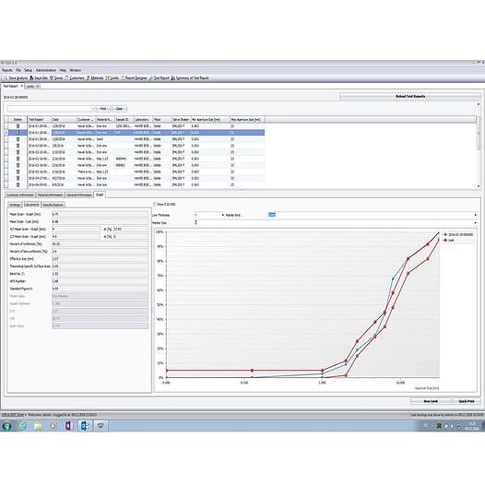Open Sieve Sets from the toolbar
The image size is (485, 485).
coord(39,78)
